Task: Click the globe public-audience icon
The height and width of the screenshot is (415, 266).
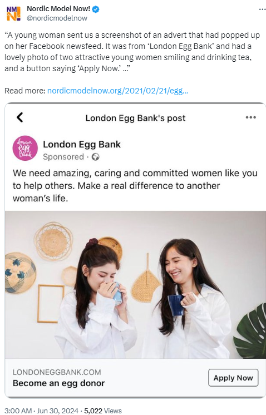Action: coord(95,157)
